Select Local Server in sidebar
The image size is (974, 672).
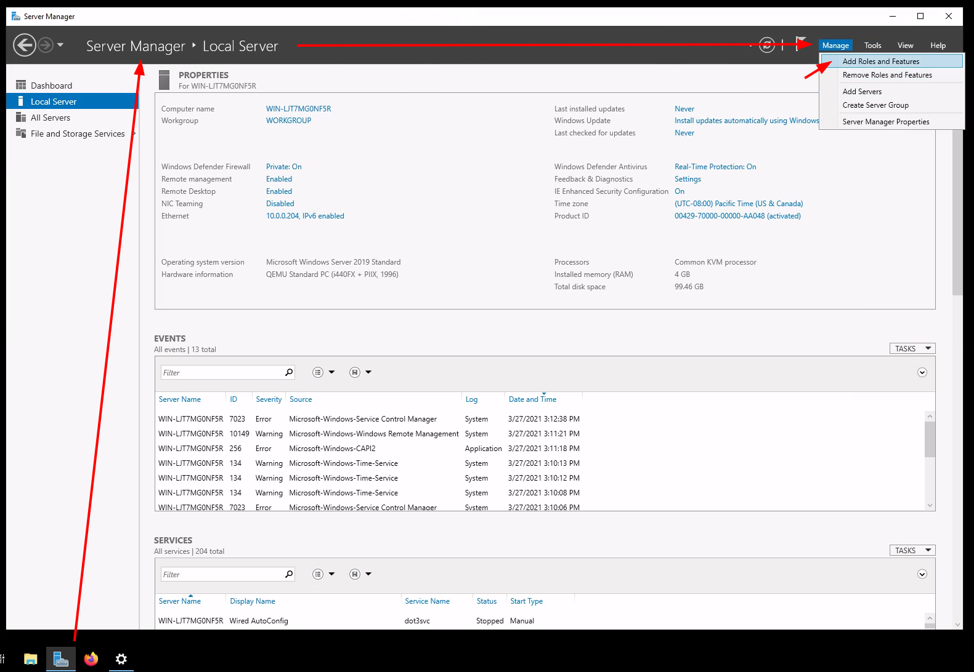[73, 102]
